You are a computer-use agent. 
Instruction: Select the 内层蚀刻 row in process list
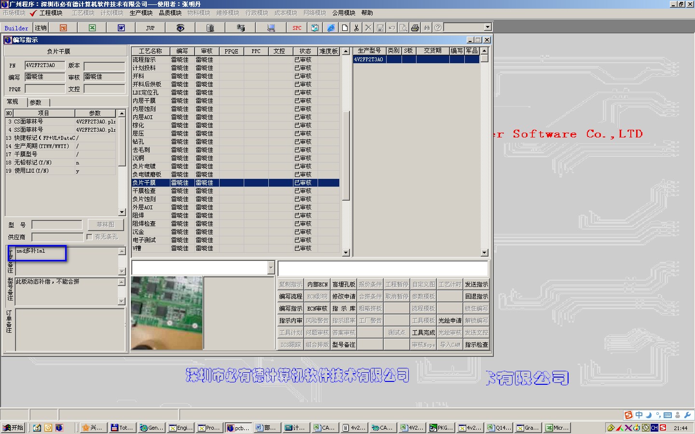pos(236,109)
